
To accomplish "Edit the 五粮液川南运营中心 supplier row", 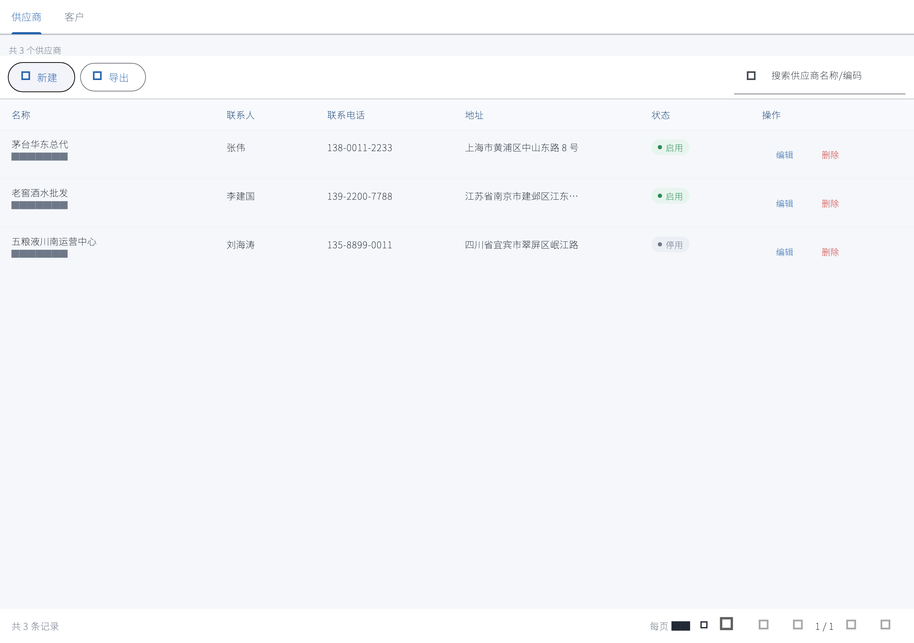I will pos(784,252).
